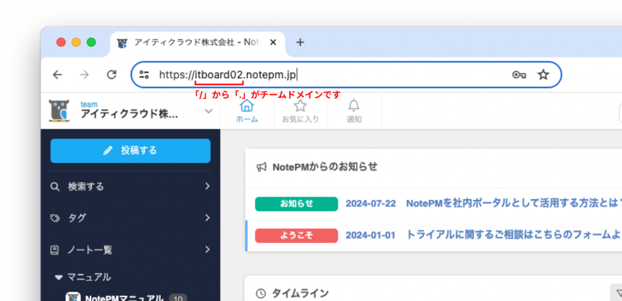Expand 検索する search menu
622x301 pixels.
[130, 186]
